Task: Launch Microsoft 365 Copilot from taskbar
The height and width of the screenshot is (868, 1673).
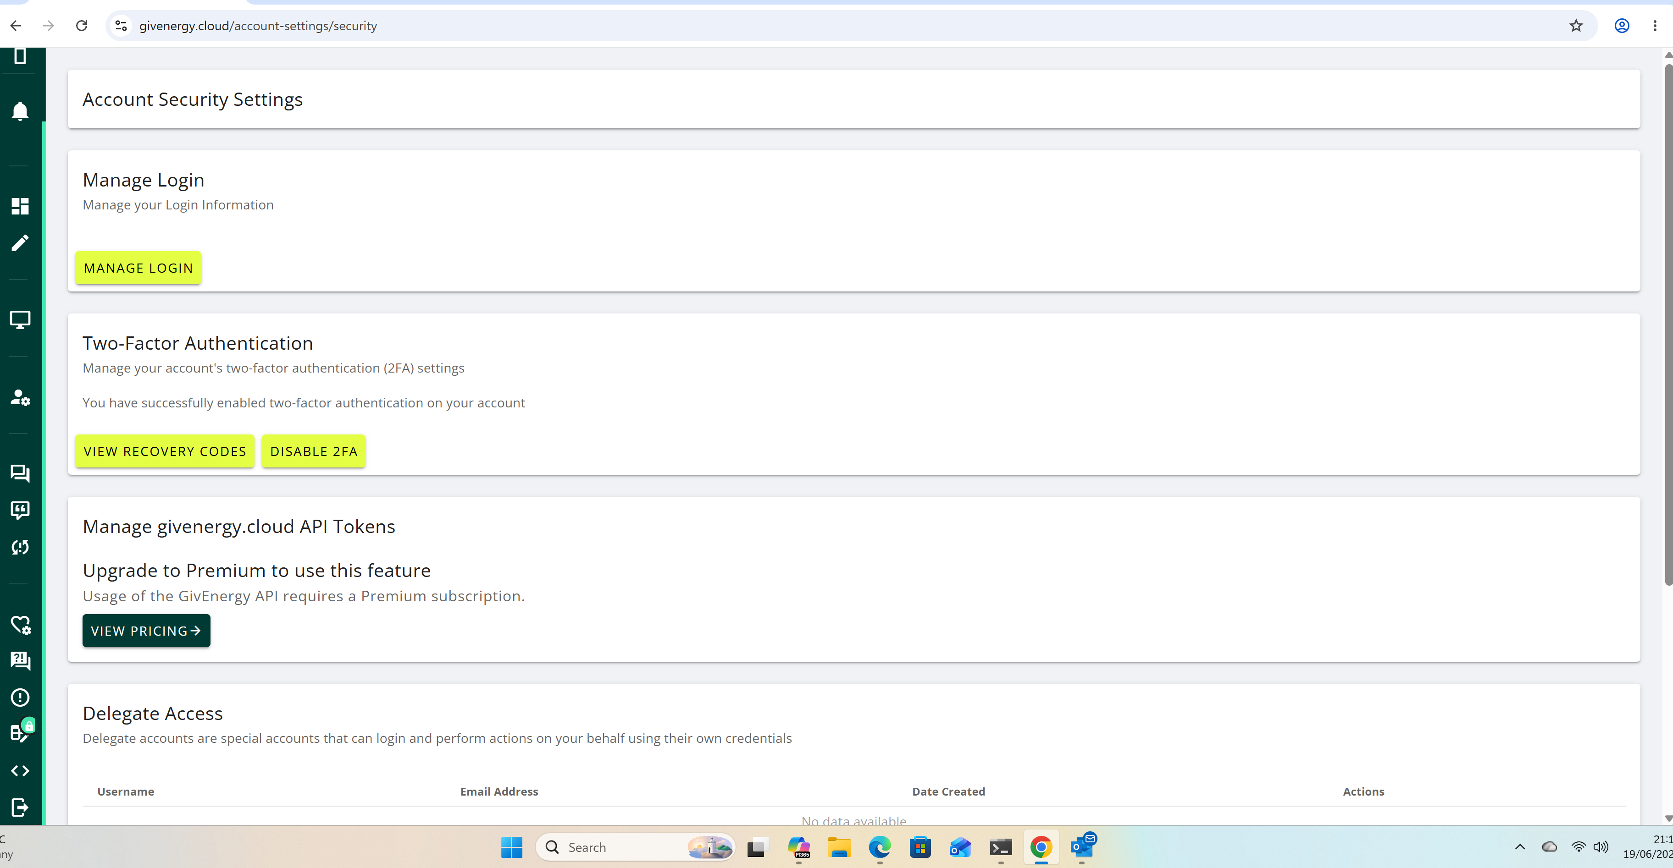Action: tap(799, 847)
